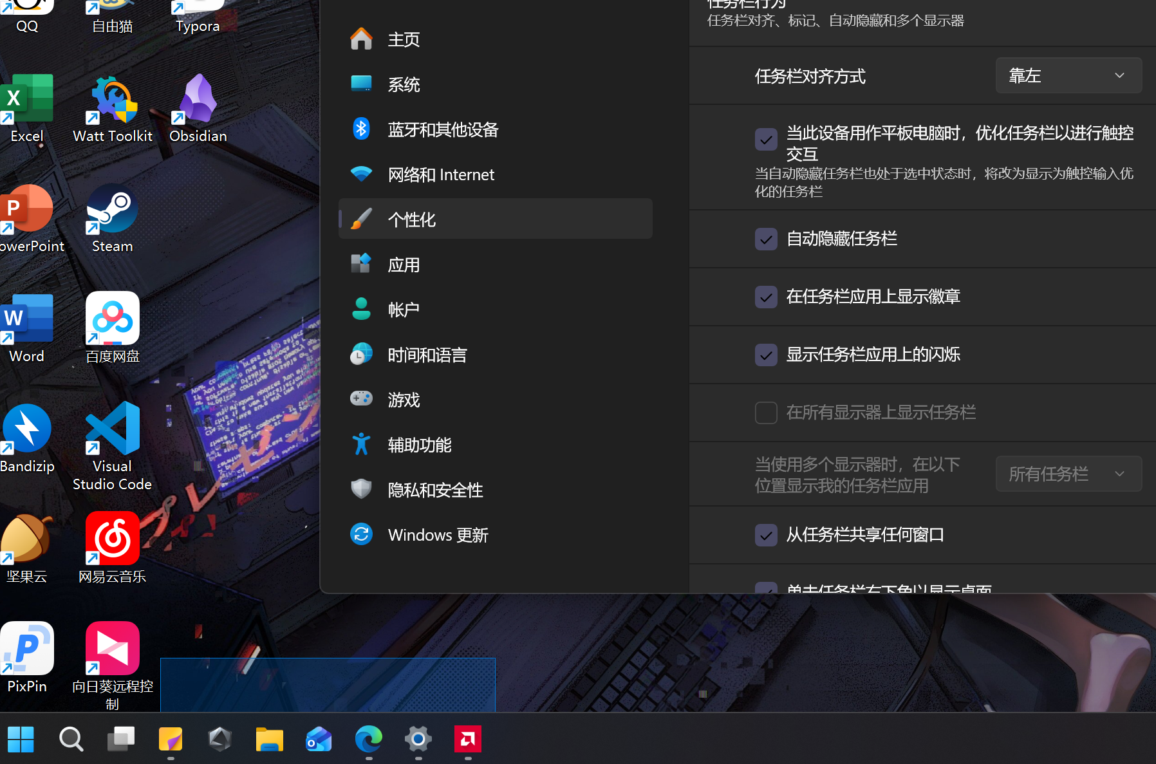Select 系统 in the settings sidebar
The height and width of the screenshot is (764, 1156).
coord(404,84)
